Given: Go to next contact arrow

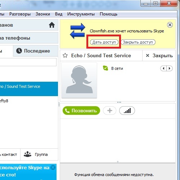Looking at the screenshot, I should coord(170,68).
